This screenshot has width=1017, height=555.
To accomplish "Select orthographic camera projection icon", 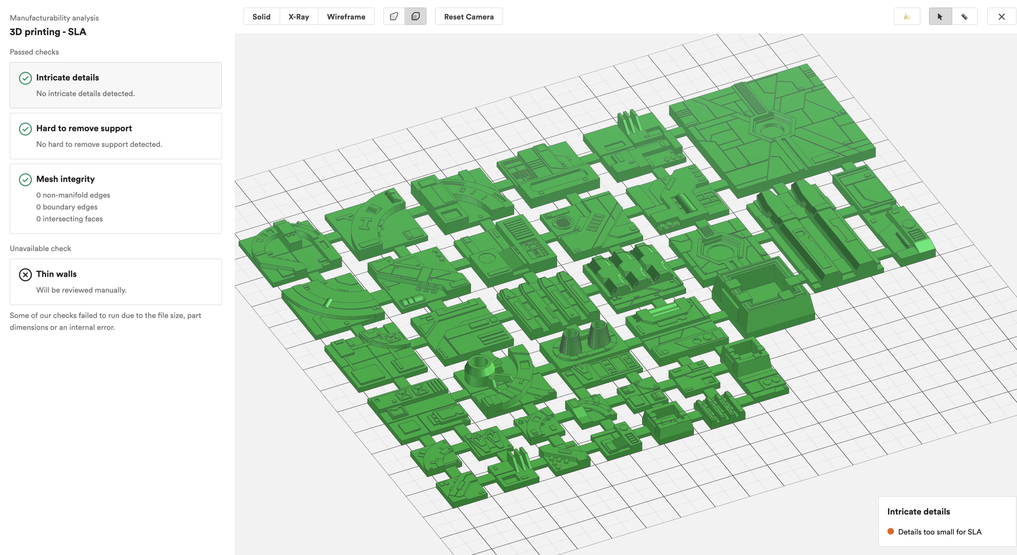I will click(415, 16).
